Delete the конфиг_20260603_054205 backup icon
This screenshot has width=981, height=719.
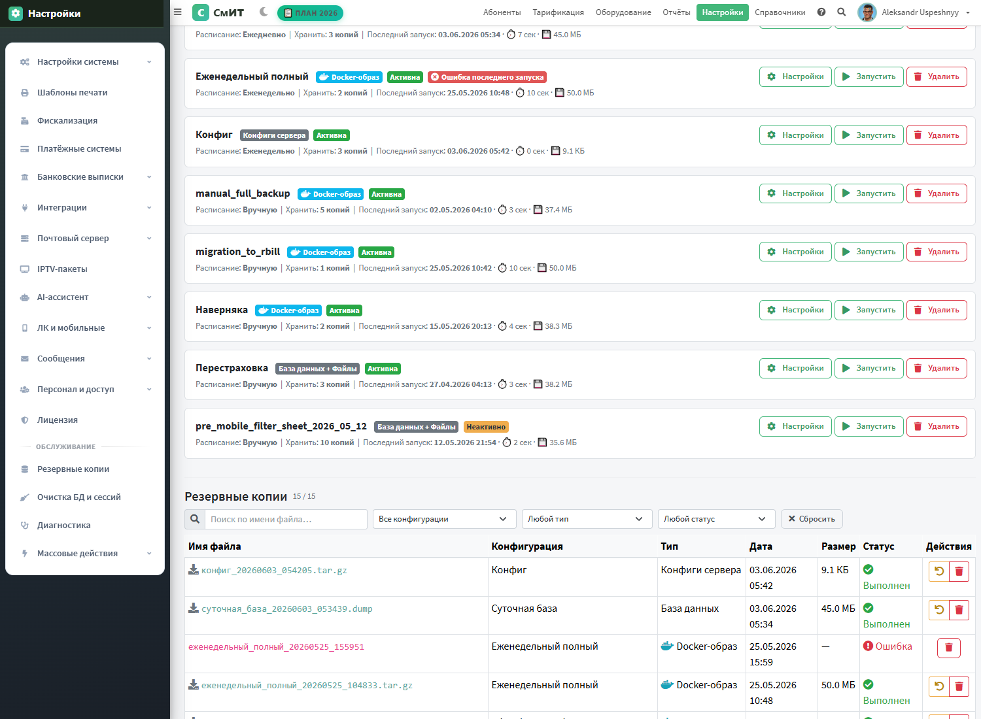tap(959, 571)
